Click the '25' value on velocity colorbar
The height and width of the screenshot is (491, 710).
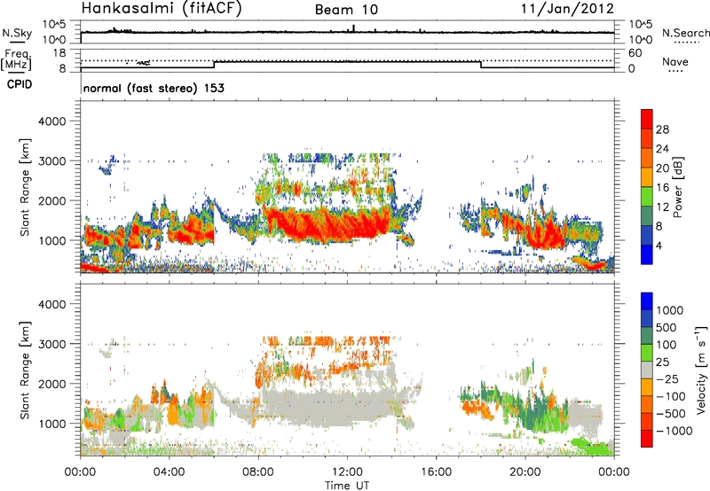663,362
